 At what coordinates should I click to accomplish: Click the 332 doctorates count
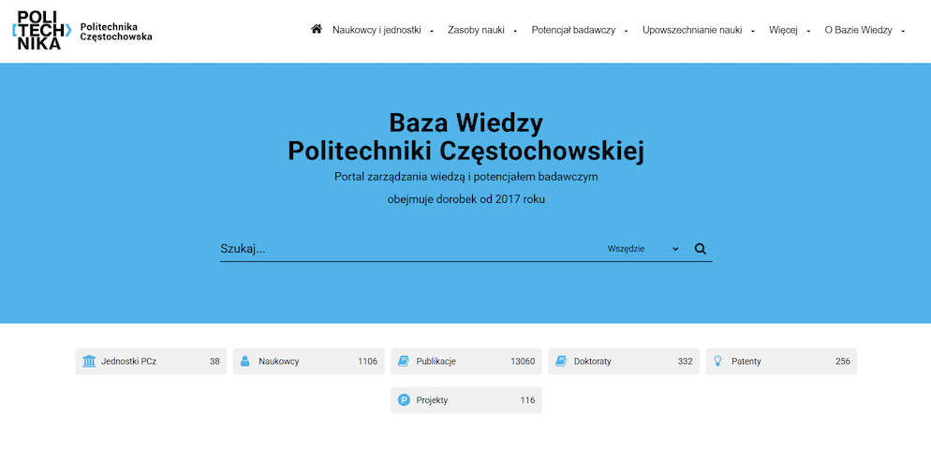pos(686,361)
